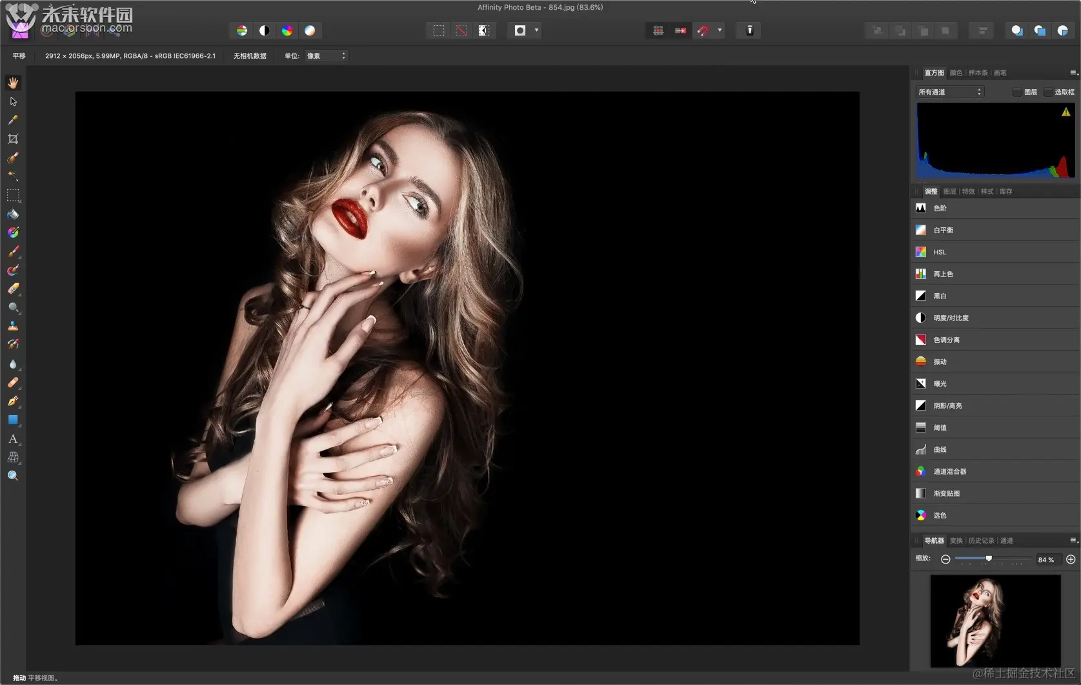Open the 单位 像素 units dropdown
Viewport: 1081px width, 685px height.
pos(326,56)
